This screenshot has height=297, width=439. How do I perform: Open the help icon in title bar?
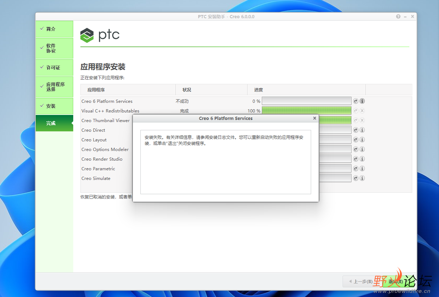tap(398, 16)
